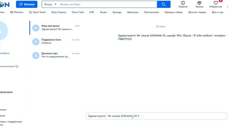This screenshot has width=228, height=128.
Task: Click the 15 июня timestamp in chat list
Action: [76, 53]
